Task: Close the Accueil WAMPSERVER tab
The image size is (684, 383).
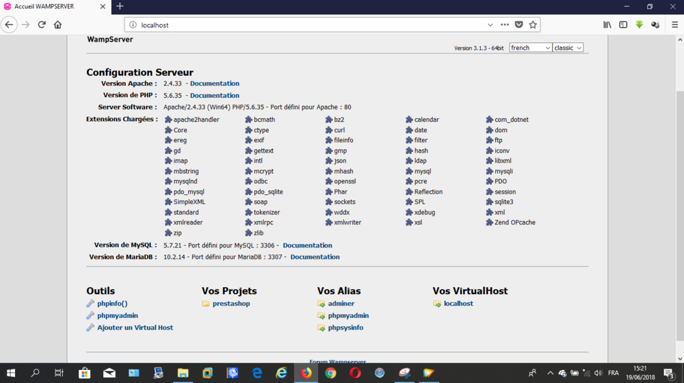Action: [103, 7]
